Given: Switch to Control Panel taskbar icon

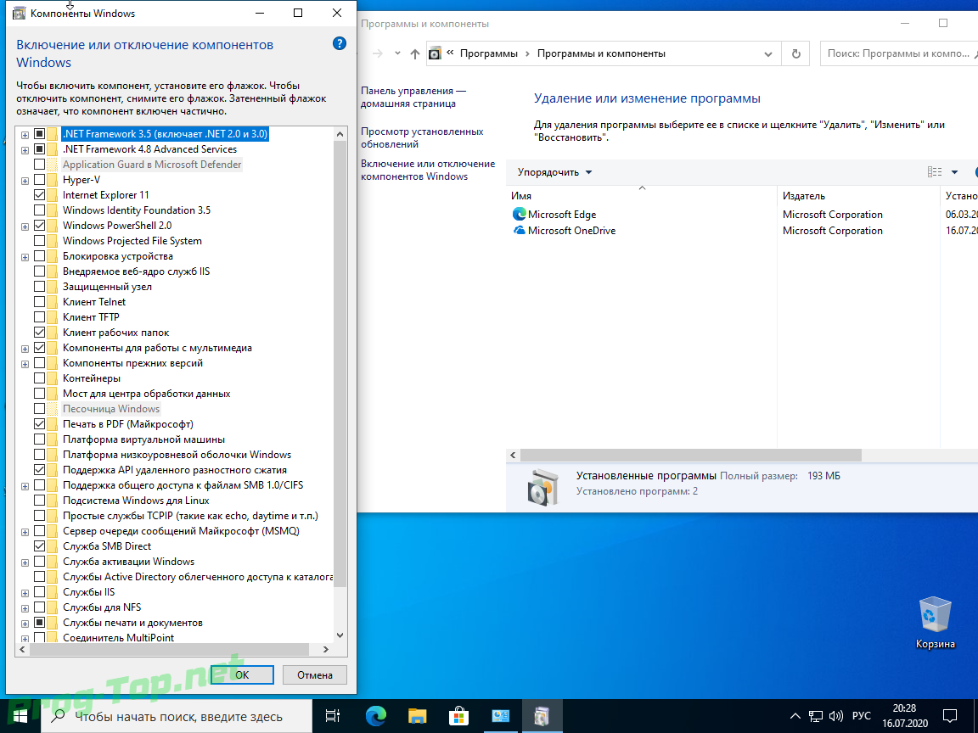Looking at the screenshot, I should tap(500, 715).
